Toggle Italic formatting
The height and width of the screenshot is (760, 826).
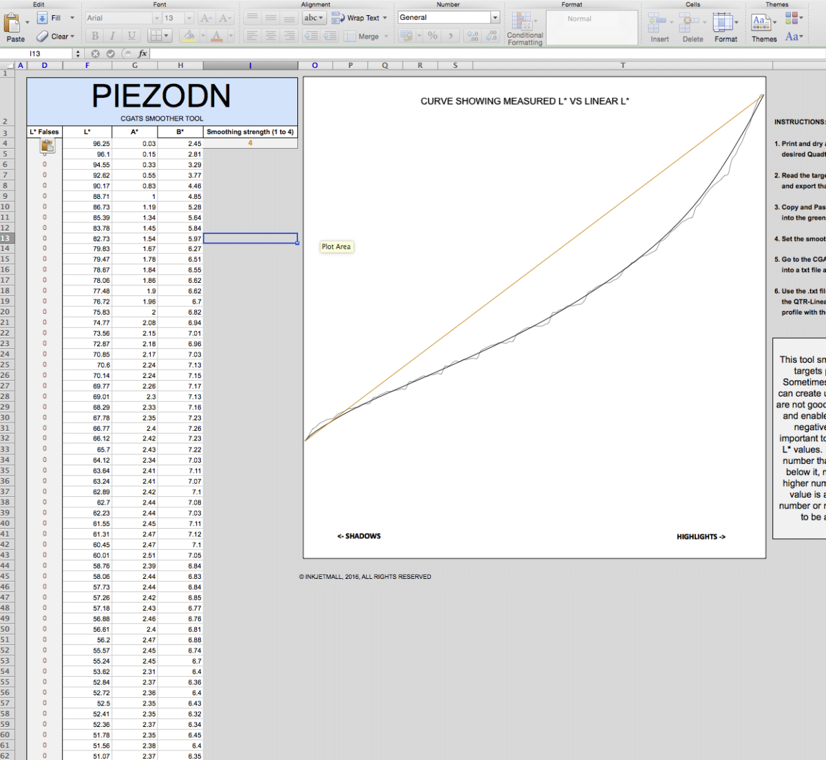coord(113,36)
